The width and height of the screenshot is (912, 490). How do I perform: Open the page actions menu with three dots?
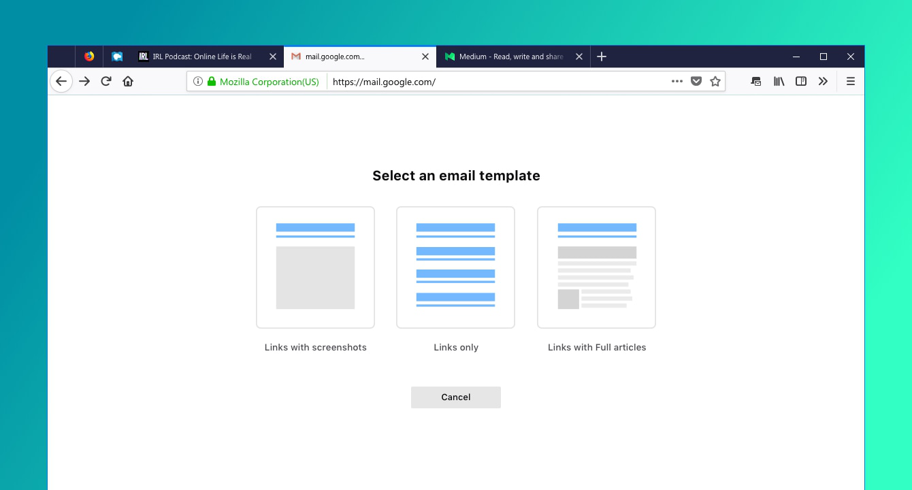(677, 81)
